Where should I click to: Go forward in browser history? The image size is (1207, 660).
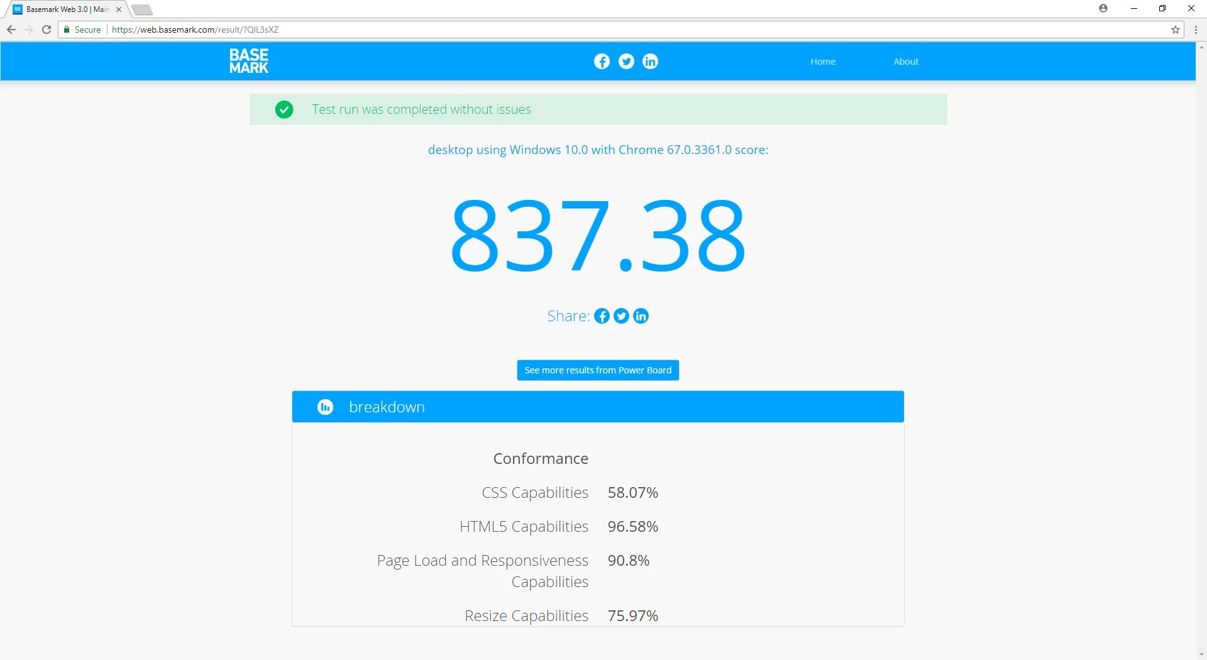click(x=29, y=30)
